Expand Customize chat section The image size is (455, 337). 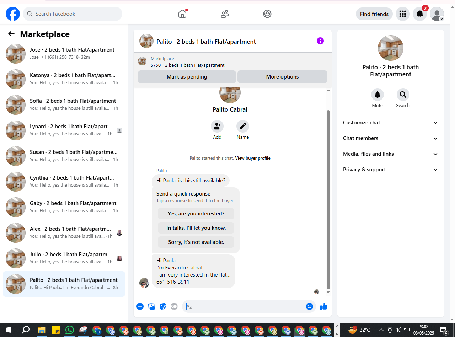coord(391,123)
